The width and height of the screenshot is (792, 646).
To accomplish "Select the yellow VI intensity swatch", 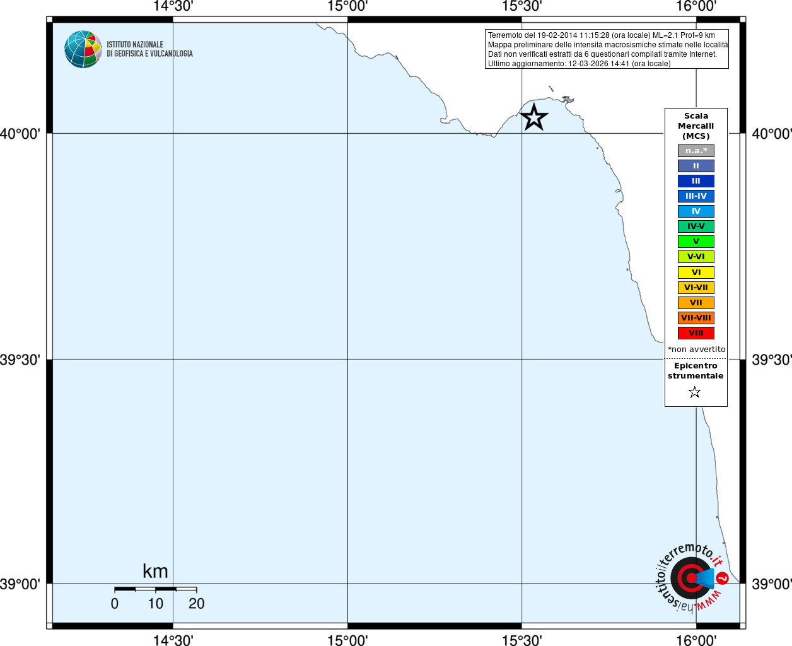I will tap(696, 273).
